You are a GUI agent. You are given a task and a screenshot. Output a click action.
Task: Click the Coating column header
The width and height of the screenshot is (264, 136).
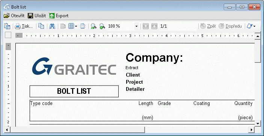click(x=202, y=103)
